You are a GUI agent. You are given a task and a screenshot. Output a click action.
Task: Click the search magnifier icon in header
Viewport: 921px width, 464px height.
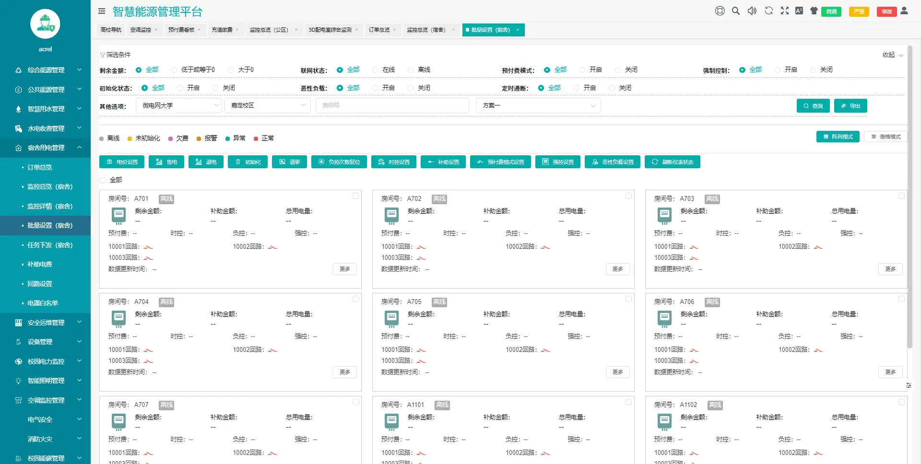[735, 11]
